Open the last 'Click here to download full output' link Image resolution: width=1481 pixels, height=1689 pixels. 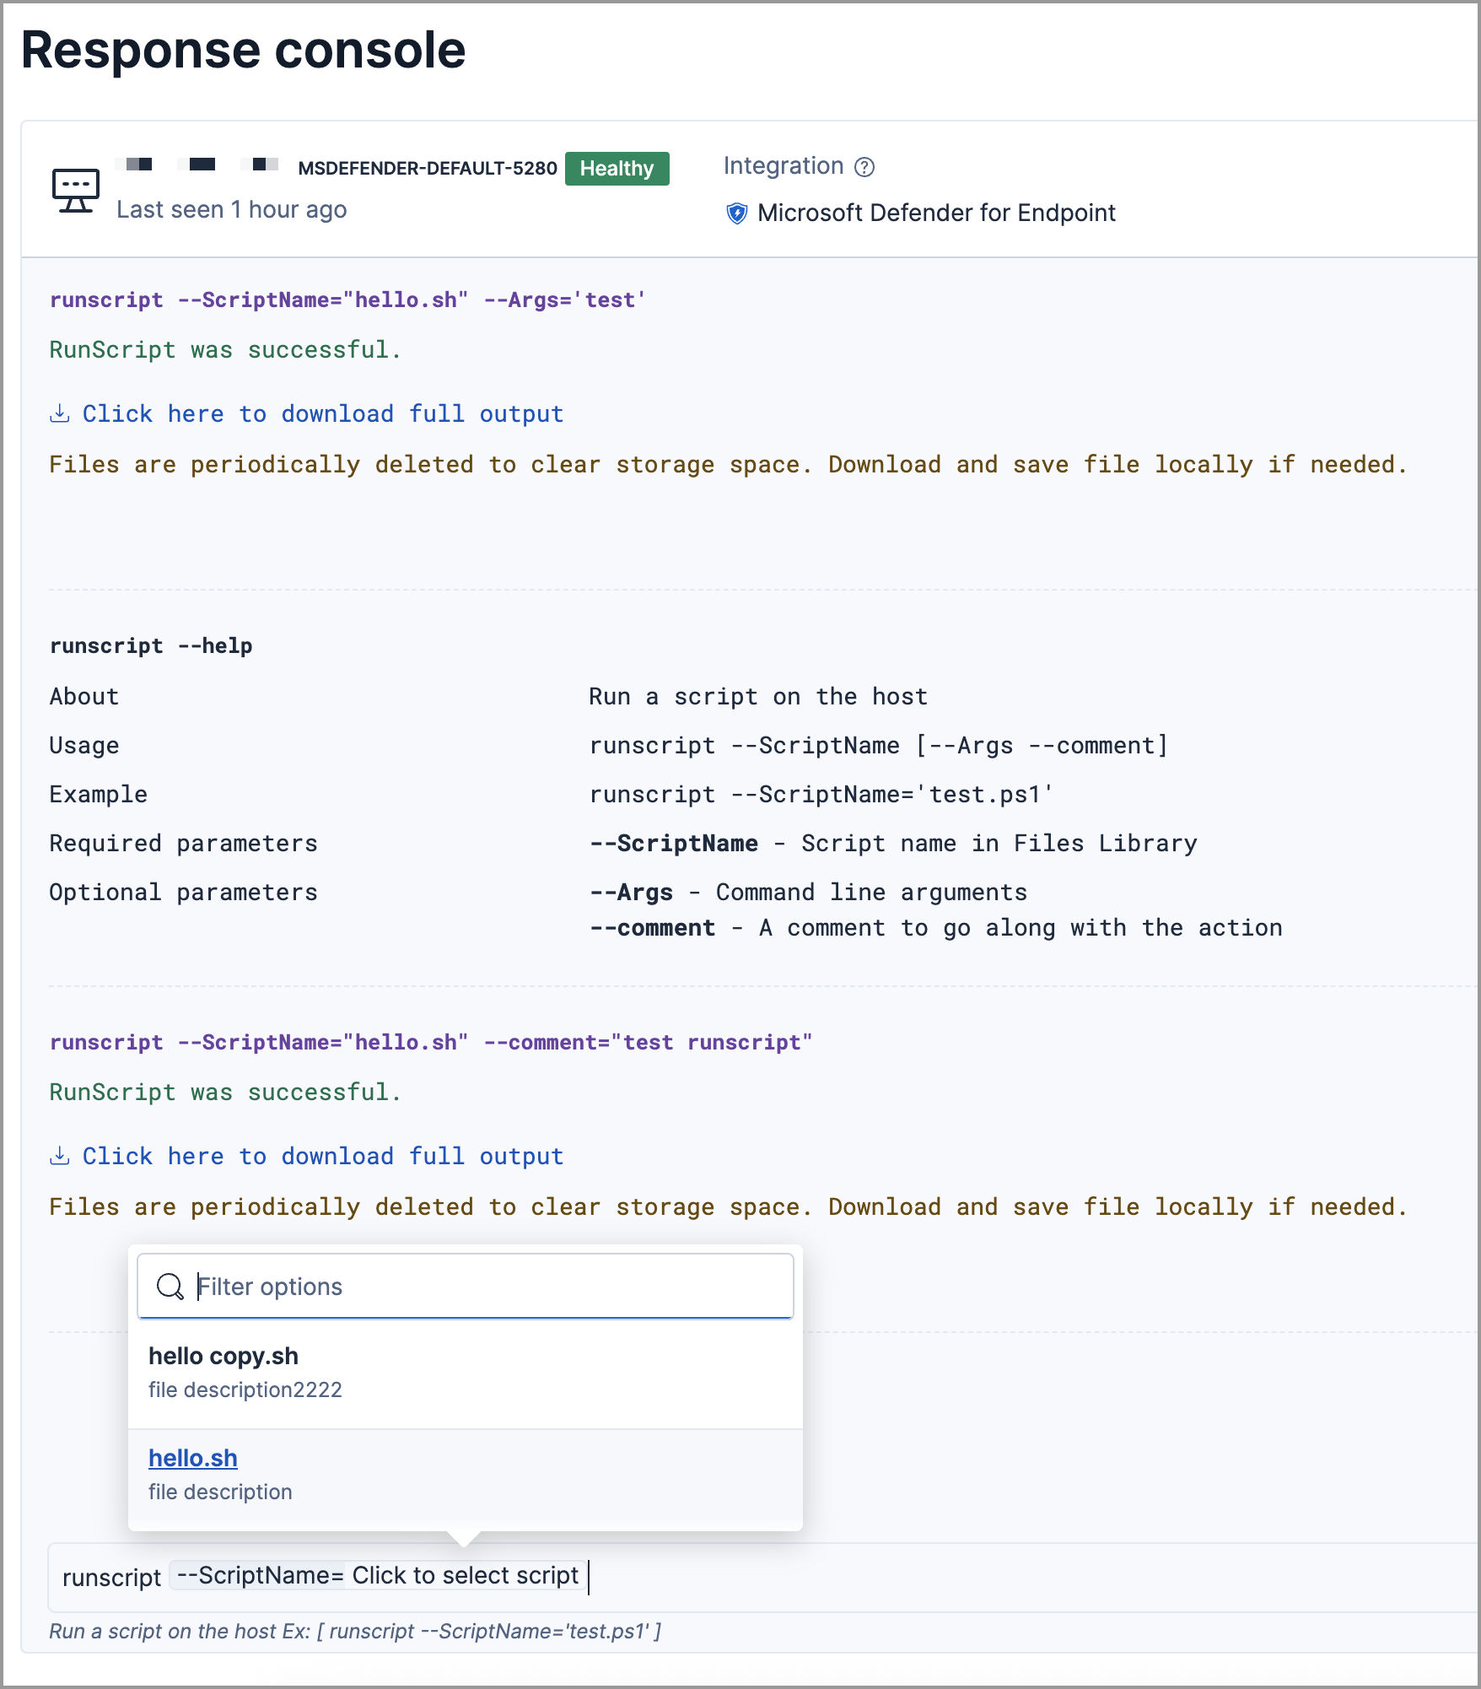322,1157
